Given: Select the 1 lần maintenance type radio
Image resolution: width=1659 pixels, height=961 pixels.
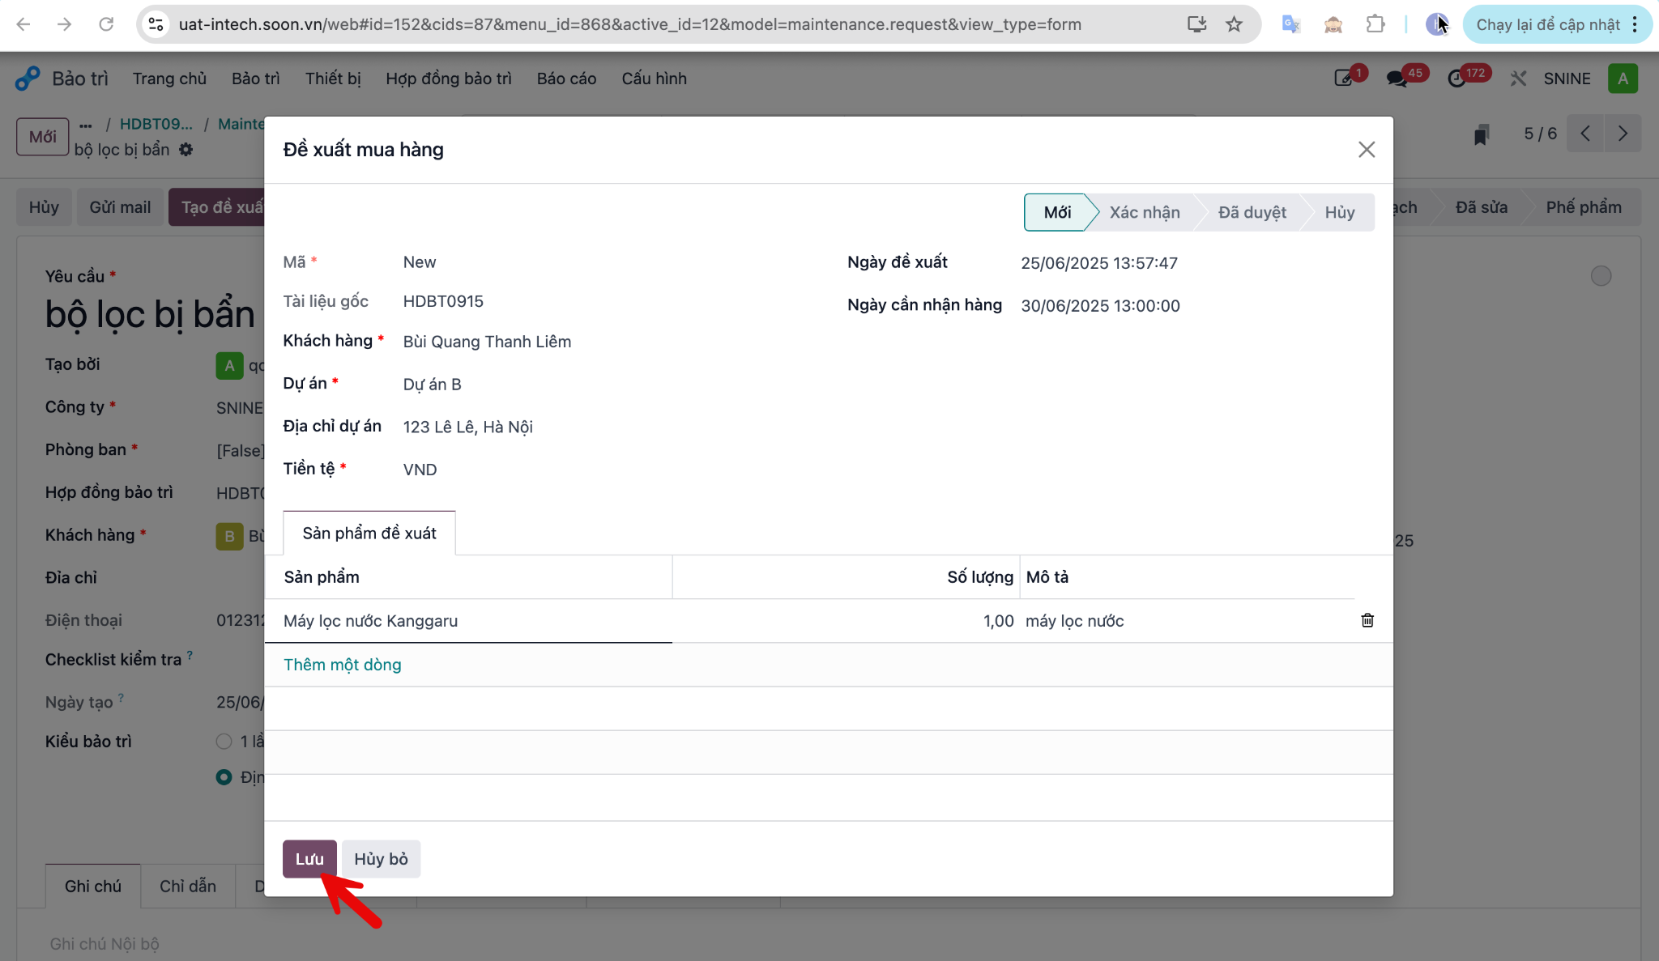Looking at the screenshot, I should (x=224, y=741).
